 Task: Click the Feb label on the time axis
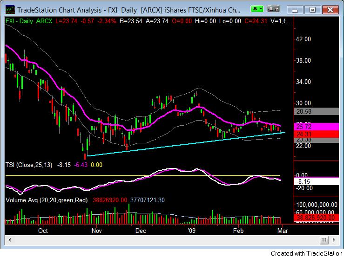238,231
